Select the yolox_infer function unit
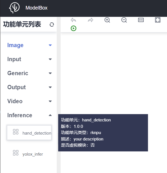The width and height of the screenshot is (167, 173). tap(29, 154)
